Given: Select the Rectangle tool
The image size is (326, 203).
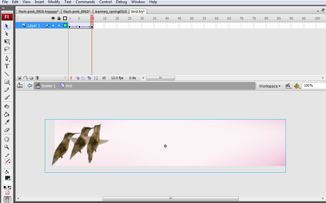Looking at the screenshot, I should [7, 82].
